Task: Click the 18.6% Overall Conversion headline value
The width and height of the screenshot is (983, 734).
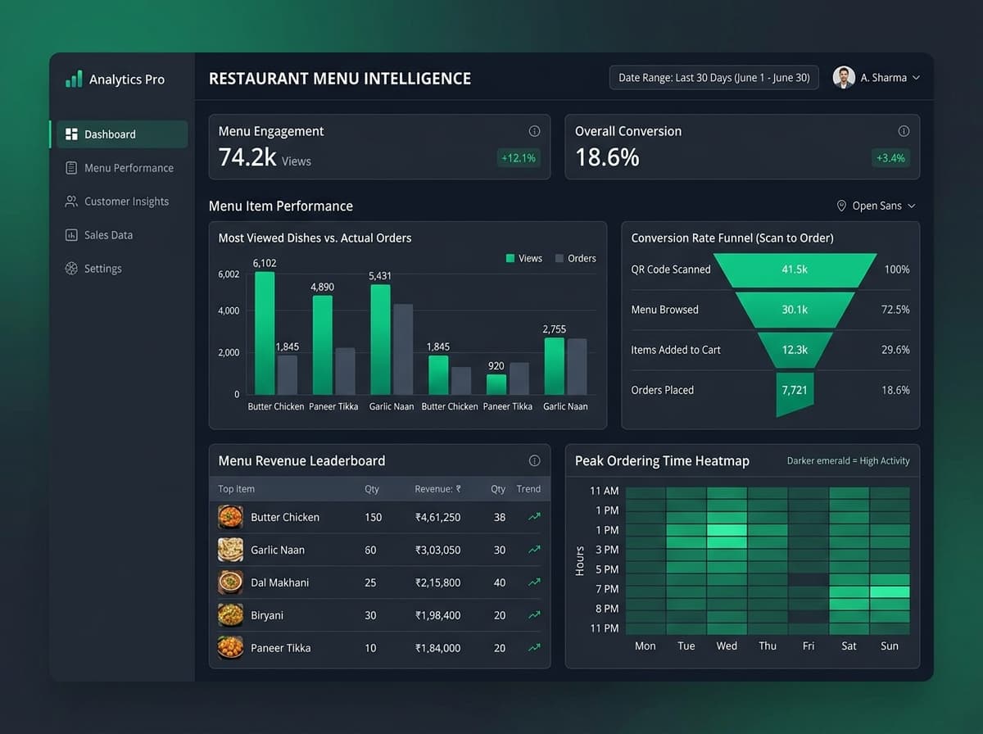Action: (607, 157)
